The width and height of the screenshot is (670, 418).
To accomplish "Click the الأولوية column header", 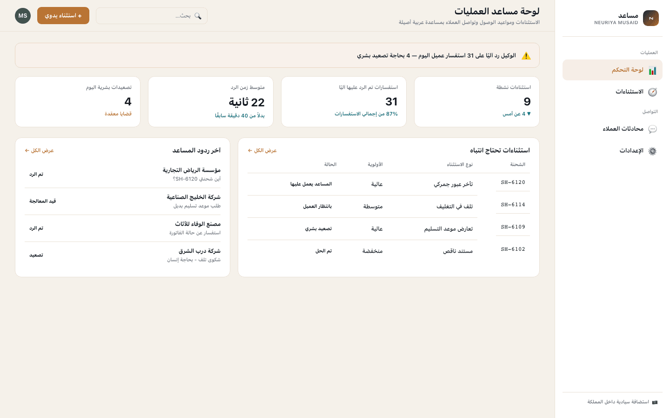I will point(375,164).
